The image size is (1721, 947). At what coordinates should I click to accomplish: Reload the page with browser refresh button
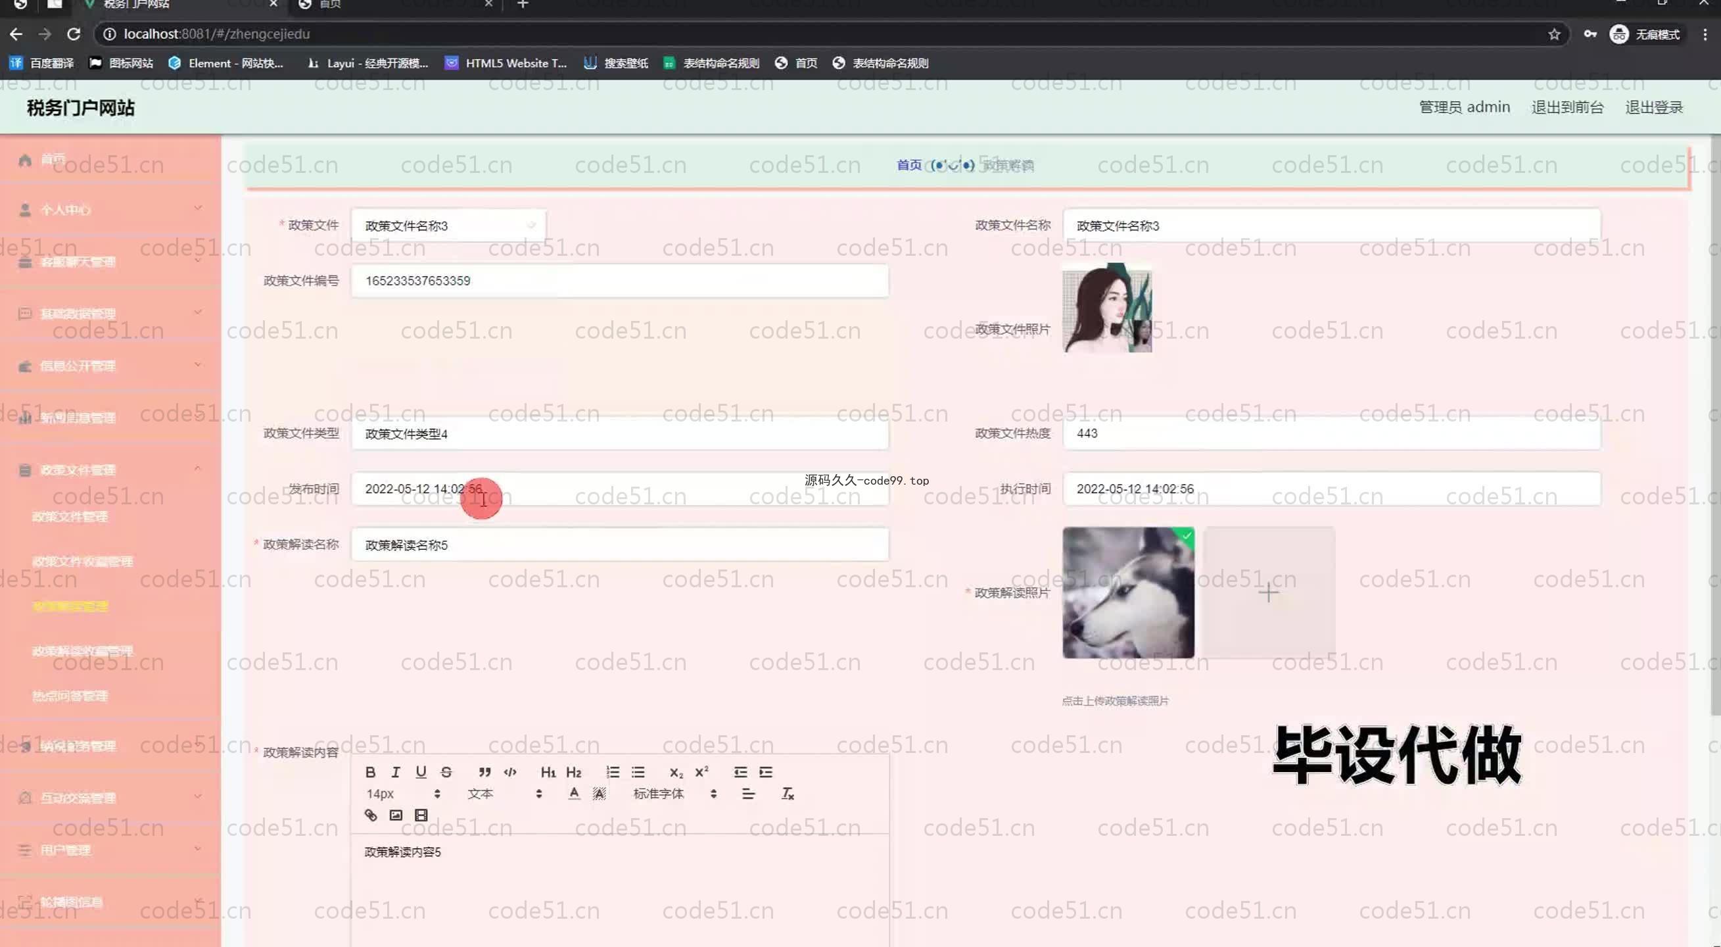tap(74, 34)
